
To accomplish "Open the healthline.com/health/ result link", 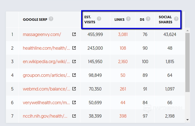I will click(x=46, y=48).
